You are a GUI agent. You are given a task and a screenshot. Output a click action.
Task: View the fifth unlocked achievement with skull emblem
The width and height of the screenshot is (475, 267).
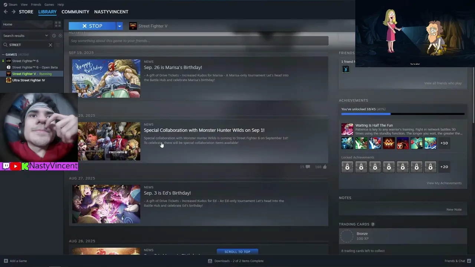coord(403,143)
